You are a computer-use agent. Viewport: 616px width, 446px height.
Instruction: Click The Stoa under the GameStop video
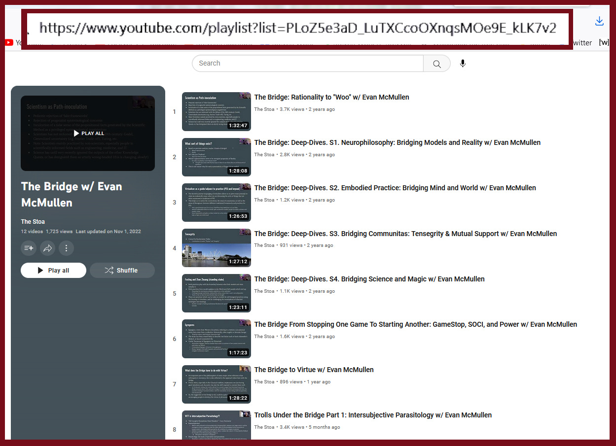[264, 337]
